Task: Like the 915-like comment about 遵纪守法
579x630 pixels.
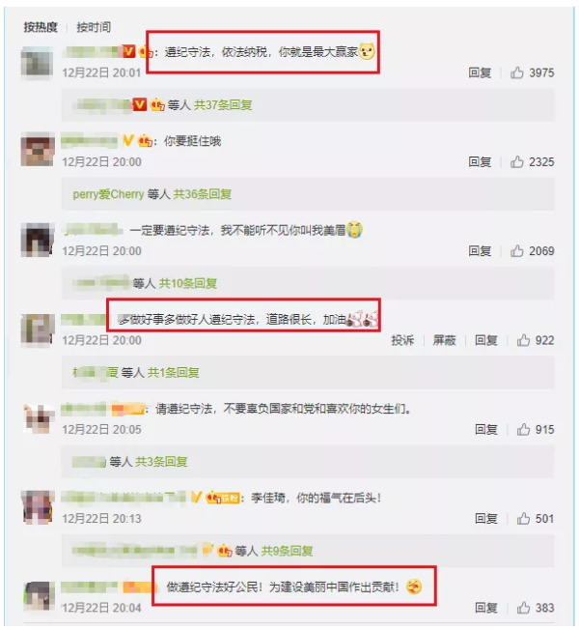Action: click(523, 430)
